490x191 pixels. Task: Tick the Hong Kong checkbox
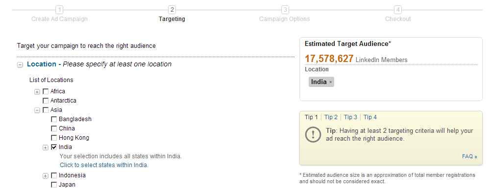point(54,138)
